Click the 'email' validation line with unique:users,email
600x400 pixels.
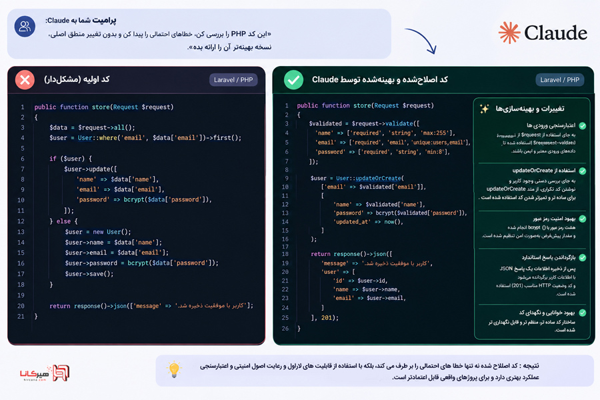(393, 143)
